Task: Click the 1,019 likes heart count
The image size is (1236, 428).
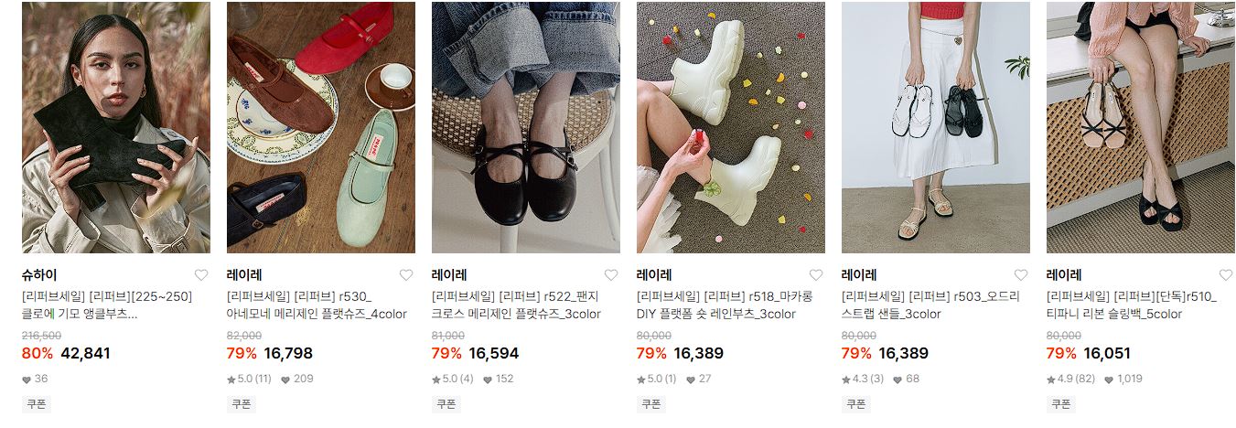Action: coord(1123,379)
